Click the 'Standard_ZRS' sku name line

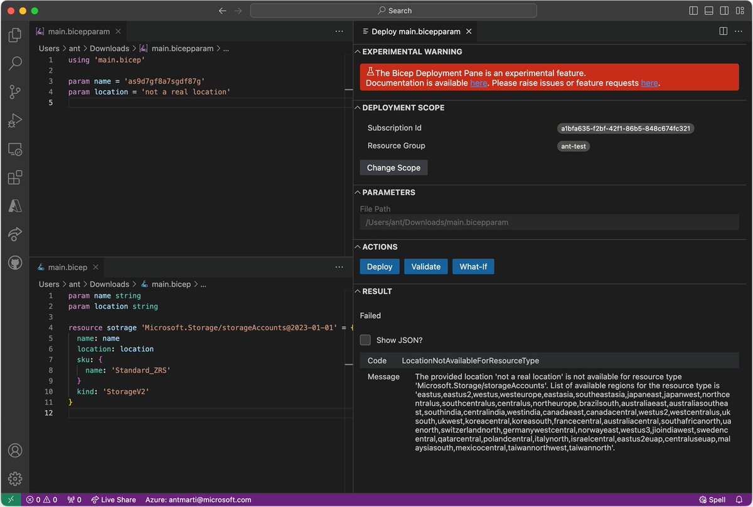point(128,370)
